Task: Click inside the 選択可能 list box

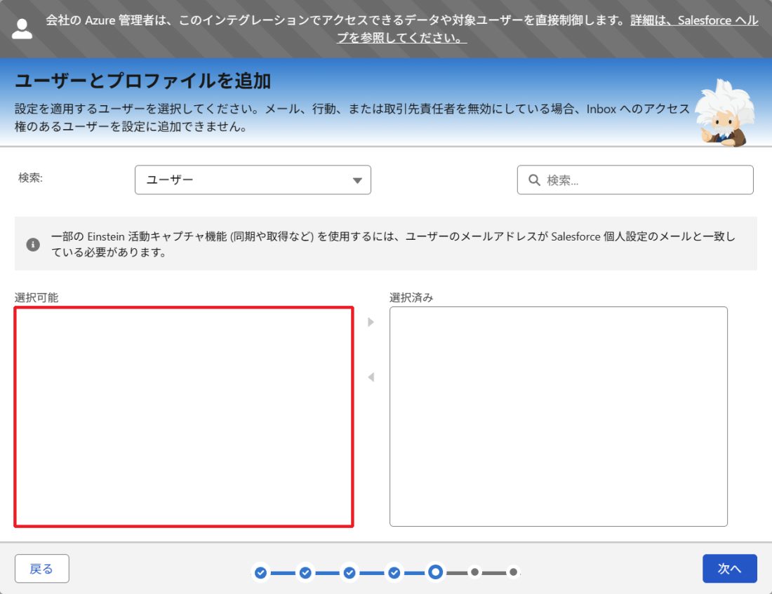Action: (184, 417)
